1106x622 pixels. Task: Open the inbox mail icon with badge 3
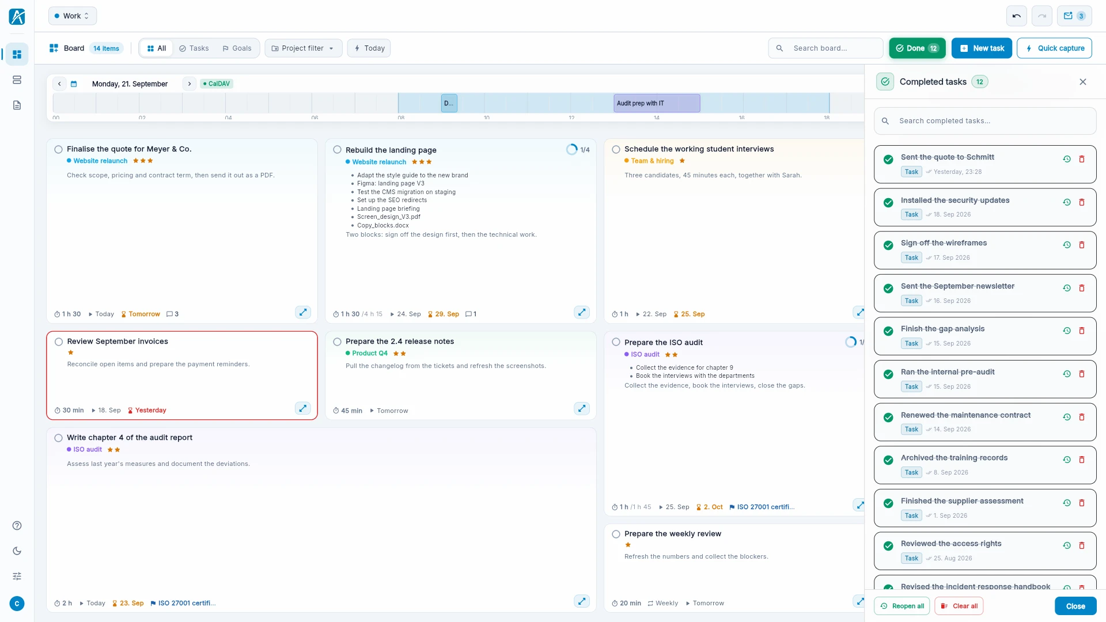point(1074,16)
